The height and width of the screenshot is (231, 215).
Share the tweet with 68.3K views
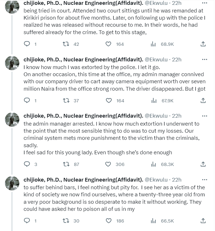(203, 164)
